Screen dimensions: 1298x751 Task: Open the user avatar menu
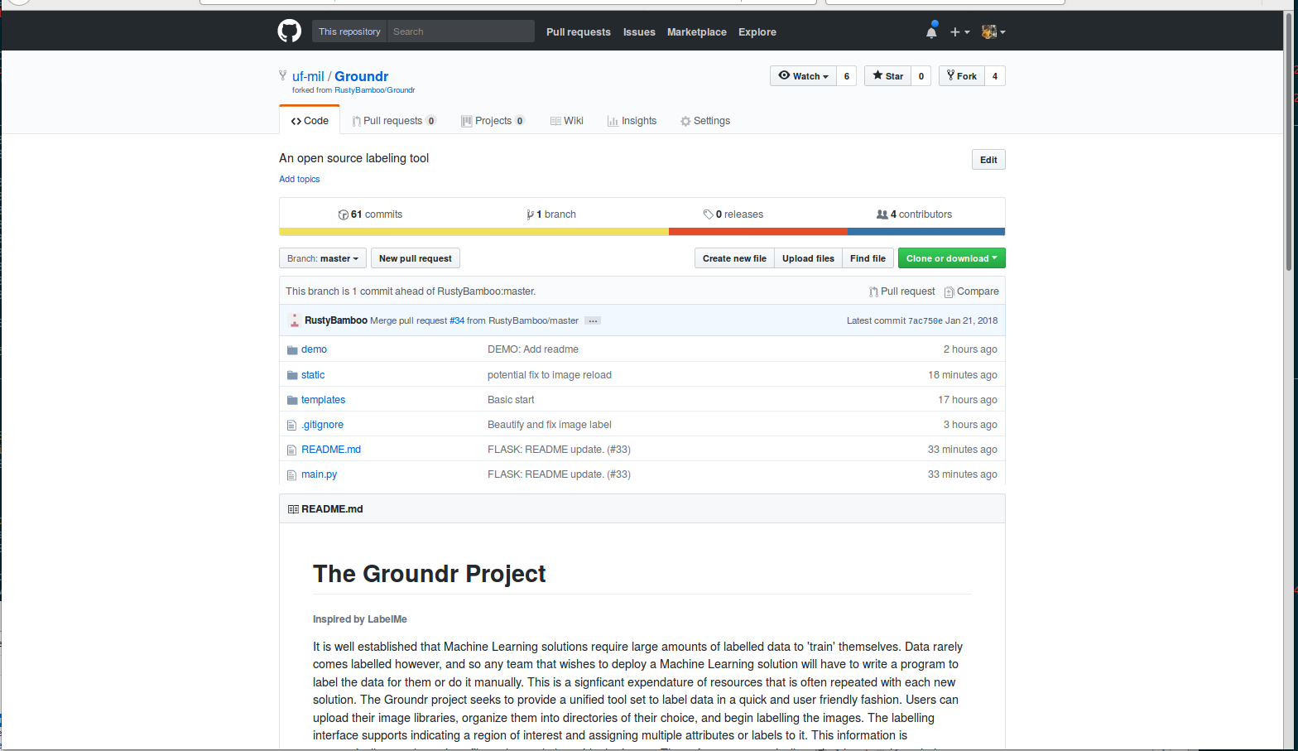point(993,31)
